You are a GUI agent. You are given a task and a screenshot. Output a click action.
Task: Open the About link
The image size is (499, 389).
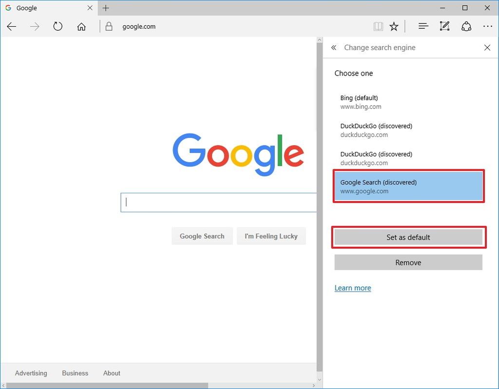[x=111, y=373]
